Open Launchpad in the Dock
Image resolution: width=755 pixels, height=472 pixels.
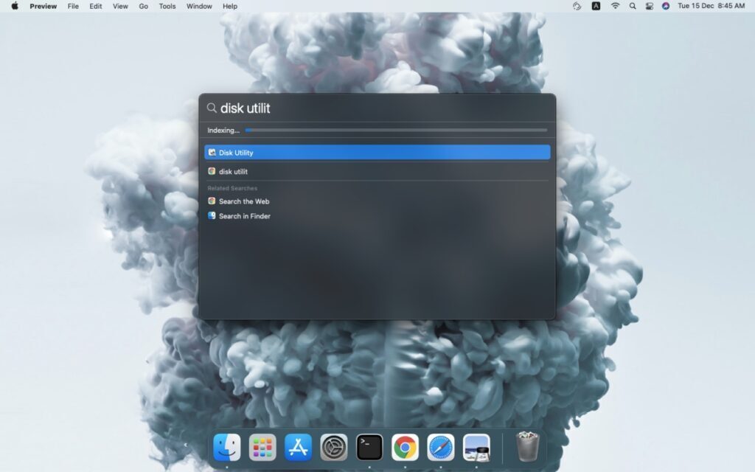(x=262, y=447)
